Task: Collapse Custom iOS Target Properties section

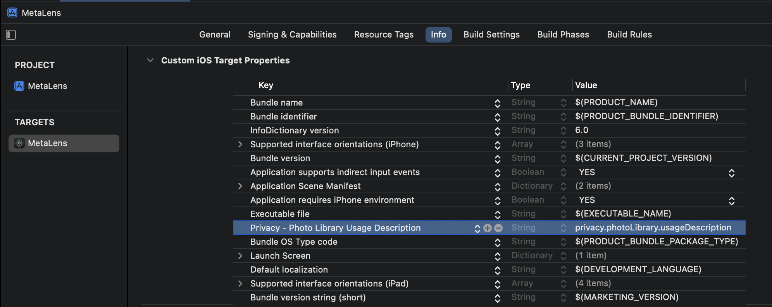Action: [150, 60]
